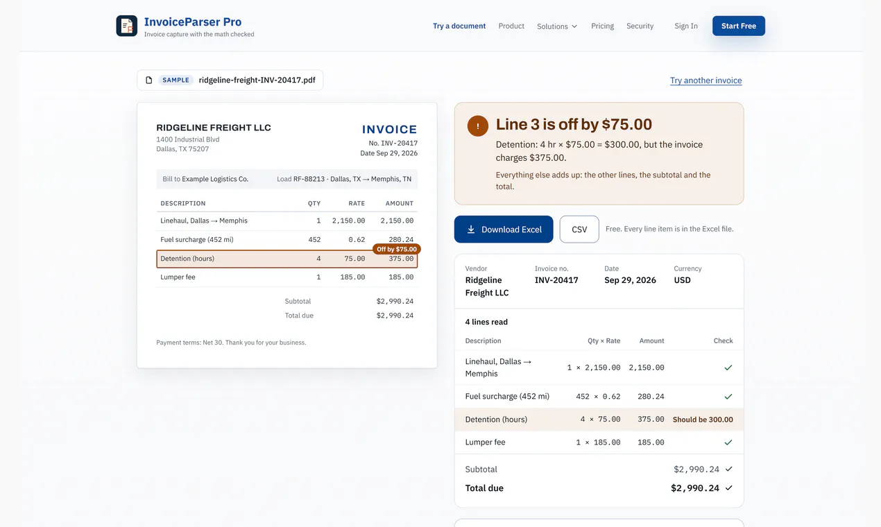Click the checkmark for Lumper fee row
881x527 pixels.
(728, 442)
